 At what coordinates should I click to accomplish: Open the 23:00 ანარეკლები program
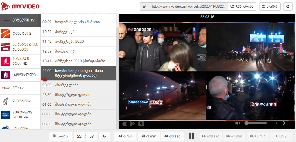coord(78,85)
